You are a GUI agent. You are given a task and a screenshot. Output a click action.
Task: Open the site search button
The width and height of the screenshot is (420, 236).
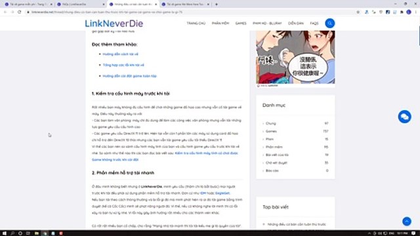pyautogui.click(x=329, y=24)
